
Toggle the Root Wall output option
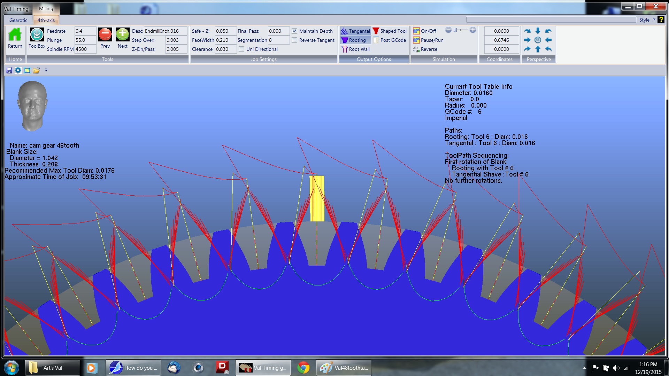click(355, 49)
